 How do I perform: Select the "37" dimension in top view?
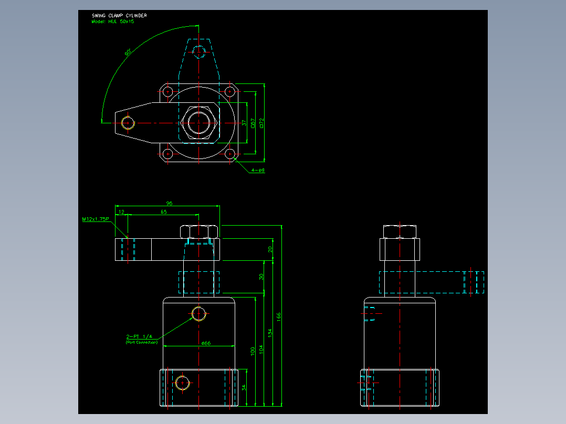click(244, 123)
